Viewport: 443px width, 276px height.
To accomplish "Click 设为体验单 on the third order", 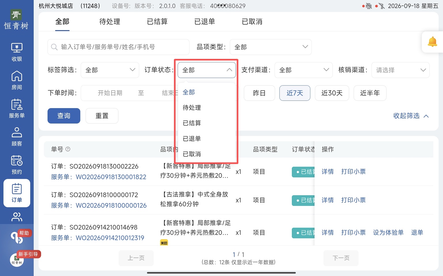I will pyautogui.click(x=388, y=232).
